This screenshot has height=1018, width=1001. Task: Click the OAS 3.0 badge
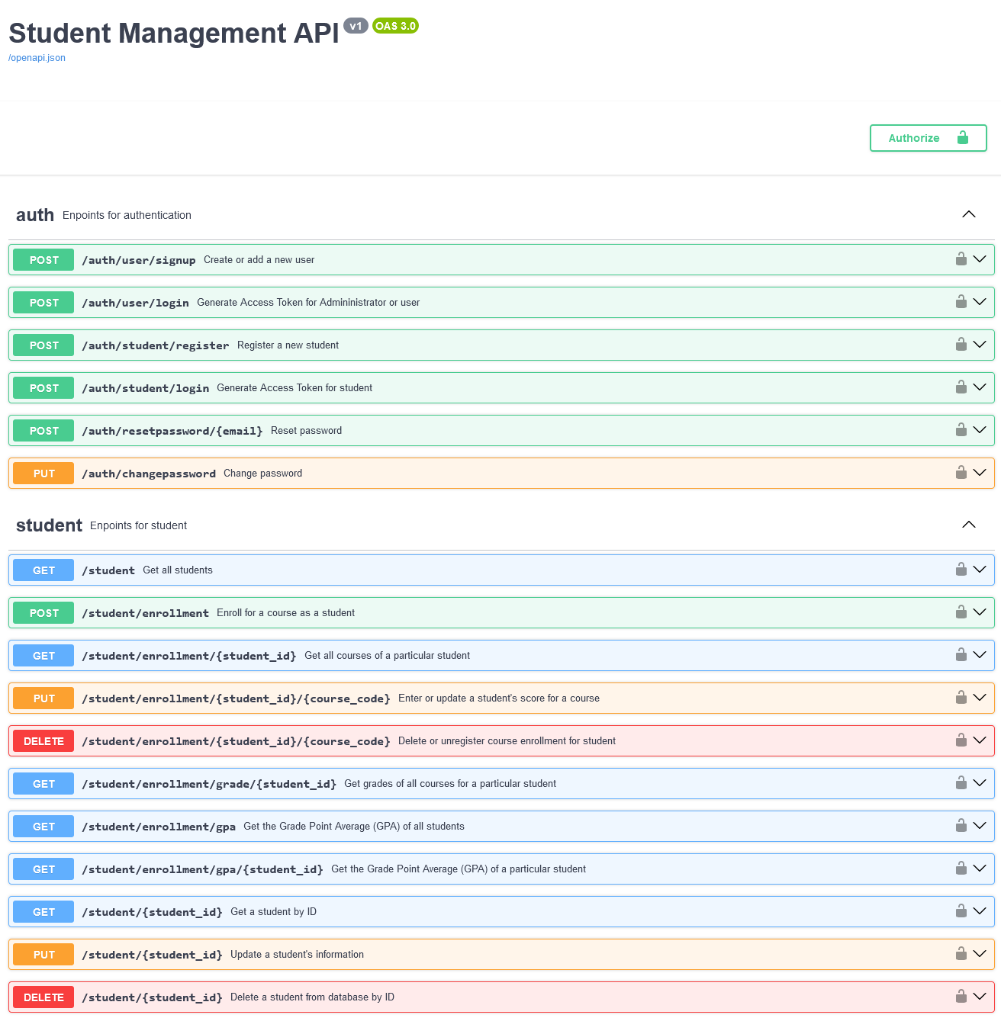395,25
